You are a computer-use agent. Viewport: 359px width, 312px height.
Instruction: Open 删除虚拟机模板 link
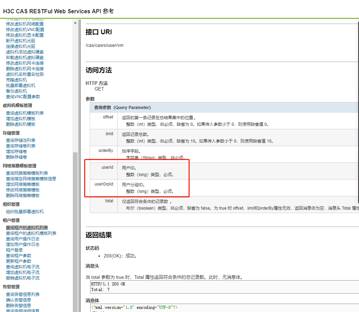[x=21, y=124]
